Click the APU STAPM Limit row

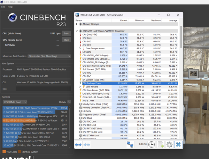coord(129,135)
